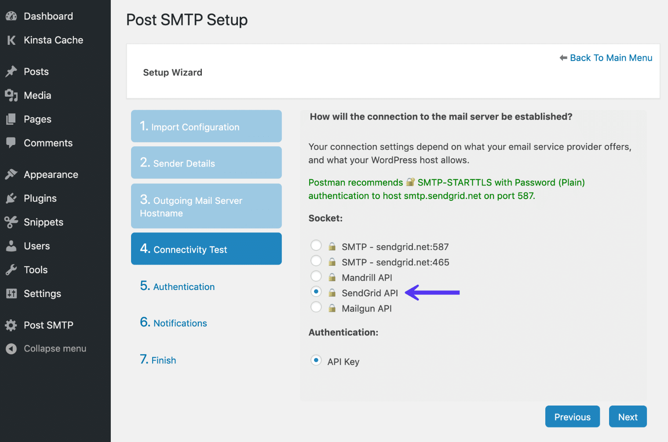The height and width of the screenshot is (442, 668).
Task: Click the Users person icon
Action: pyautogui.click(x=11, y=246)
